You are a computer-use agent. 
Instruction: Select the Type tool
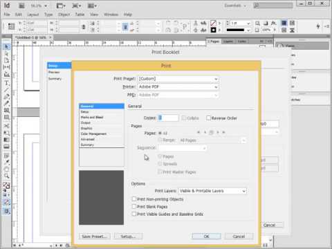pos(6,83)
